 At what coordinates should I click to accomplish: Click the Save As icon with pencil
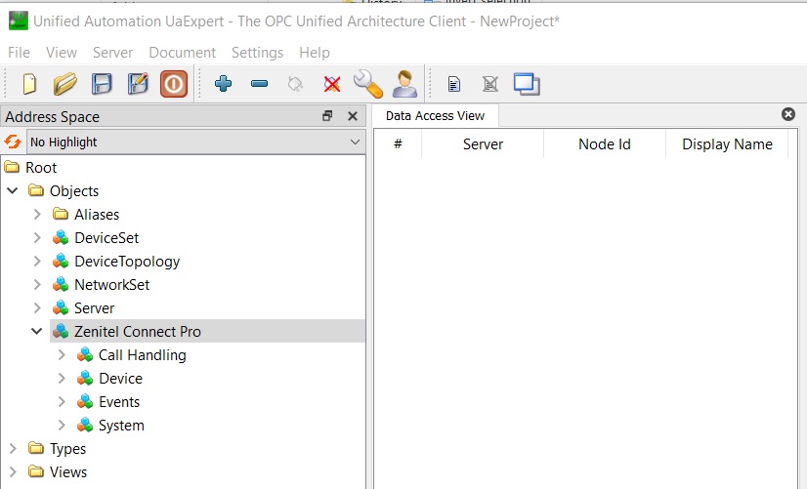138,84
